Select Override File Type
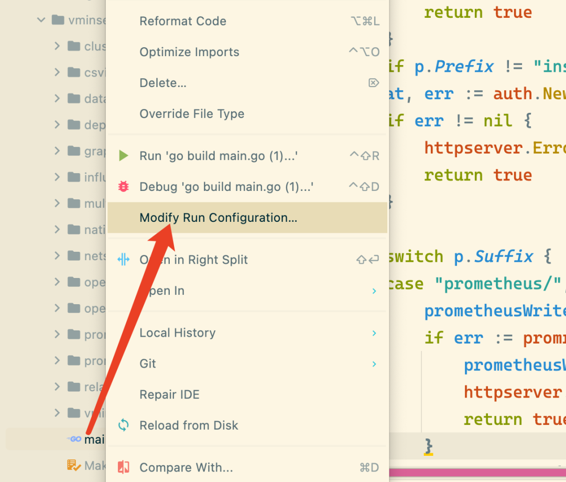Image resolution: width=566 pixels, height=482 pixels. 192,114
